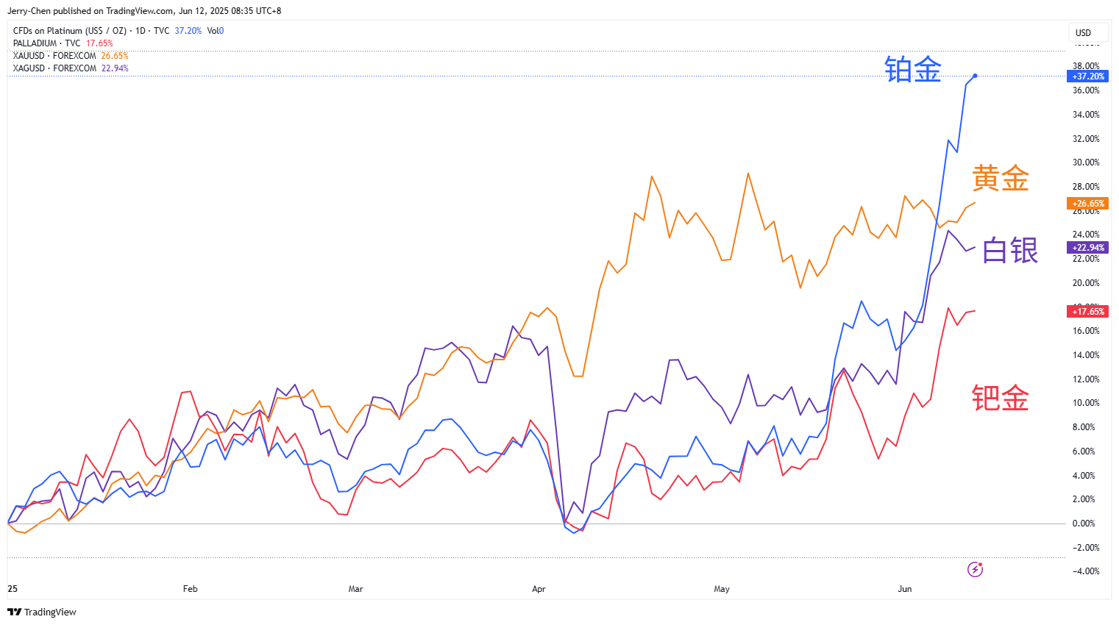Click the purple 白银 chart annotation
This screenshot has height=625, width=1119.
tap(1009, 251)
